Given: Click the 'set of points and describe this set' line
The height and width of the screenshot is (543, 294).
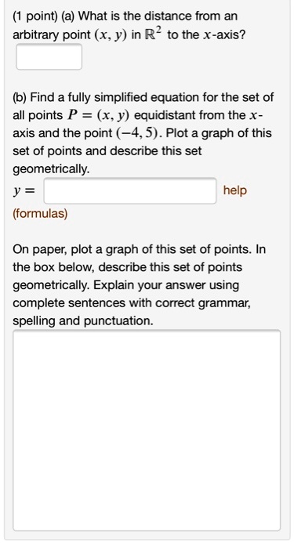Looking at the screenshot, I should click(107, 151).
